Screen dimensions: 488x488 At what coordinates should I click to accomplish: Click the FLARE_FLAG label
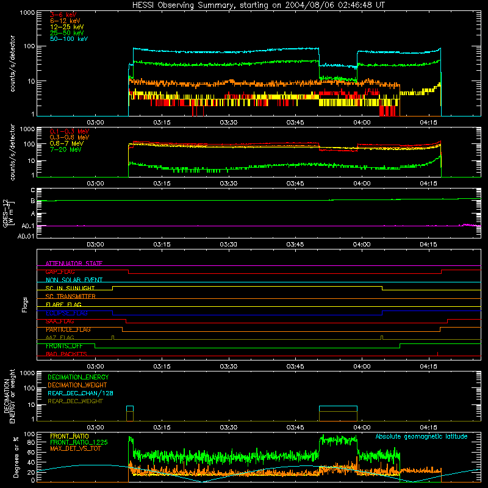click(x=63, y=304)
